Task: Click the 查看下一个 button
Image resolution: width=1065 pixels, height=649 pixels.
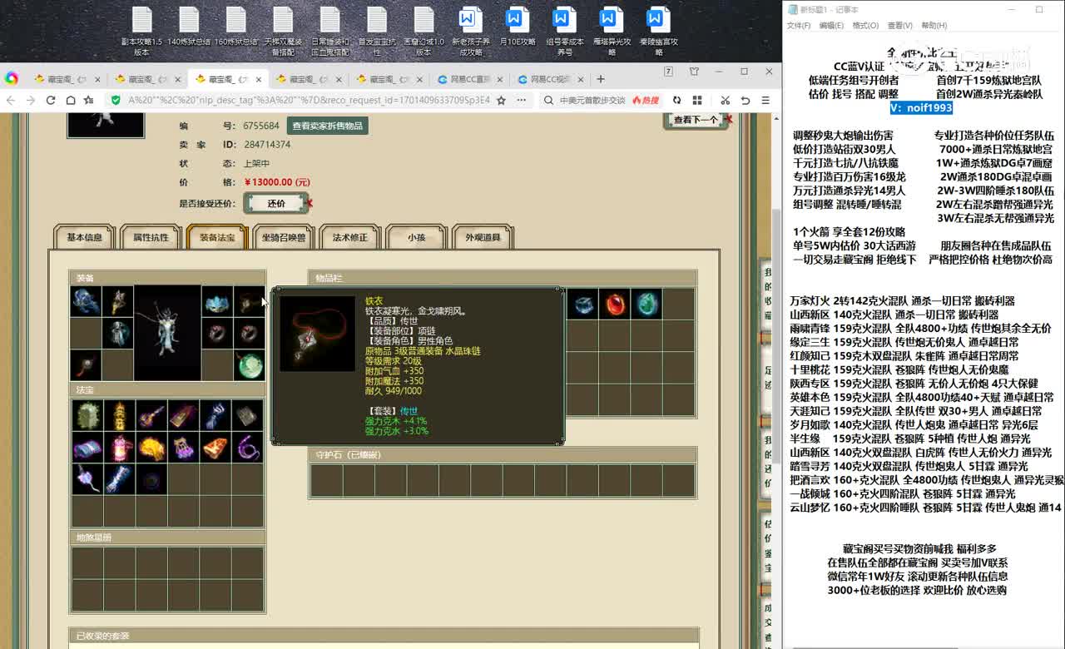Action: (695, 120)
